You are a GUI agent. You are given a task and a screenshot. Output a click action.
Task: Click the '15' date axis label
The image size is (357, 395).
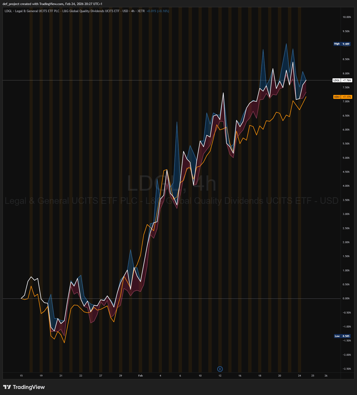pyautogui.click(x=21, y=375)
